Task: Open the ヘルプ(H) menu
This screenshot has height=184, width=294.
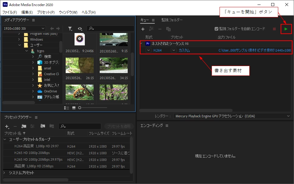Action: coord(89,12)
